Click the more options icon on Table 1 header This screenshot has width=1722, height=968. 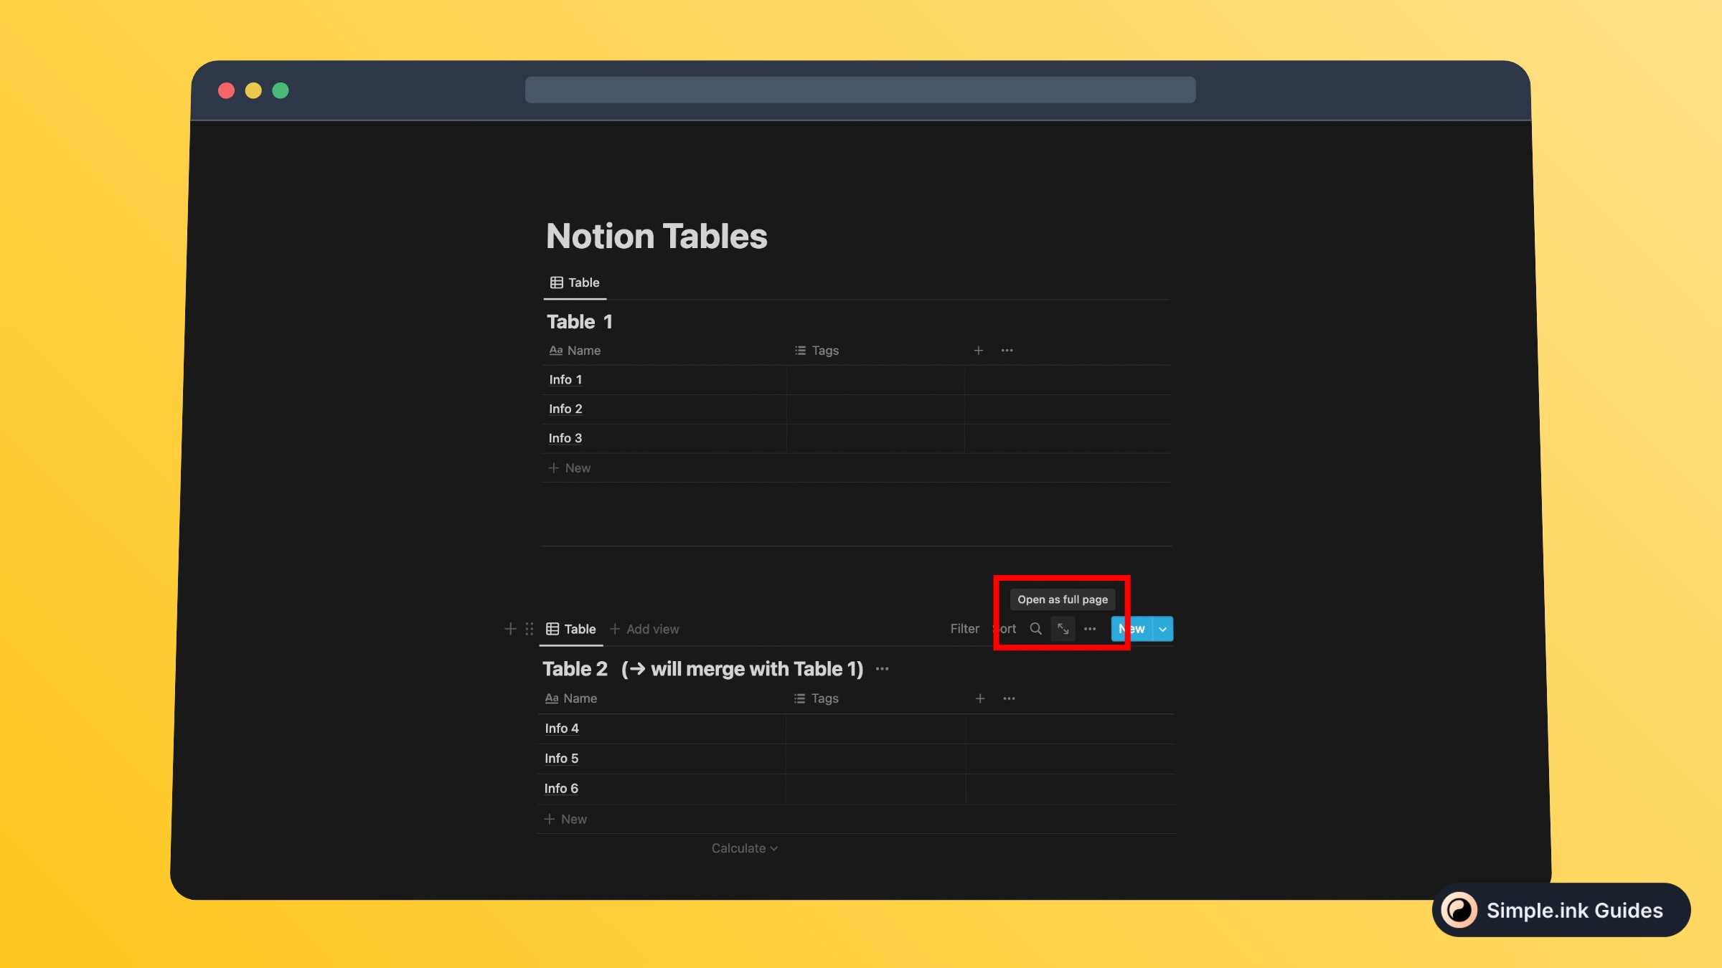[x=1005, y=350]
